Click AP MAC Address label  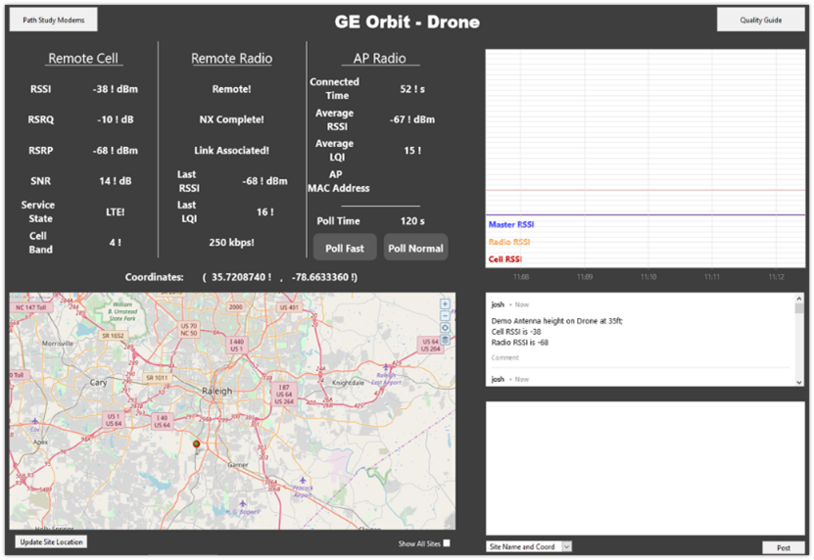point(339,181)
